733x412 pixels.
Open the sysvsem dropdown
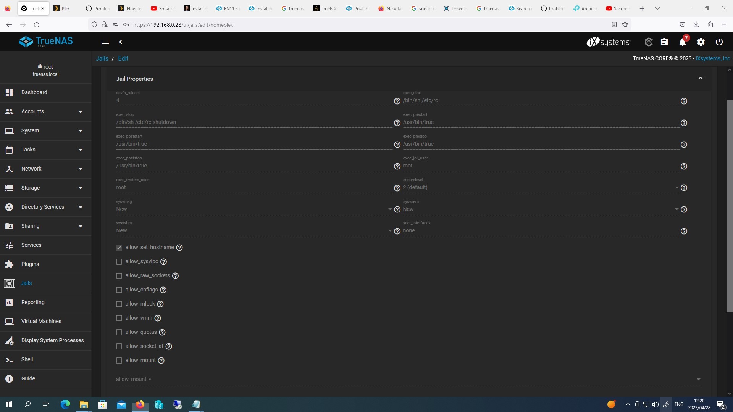click(541, 209)
